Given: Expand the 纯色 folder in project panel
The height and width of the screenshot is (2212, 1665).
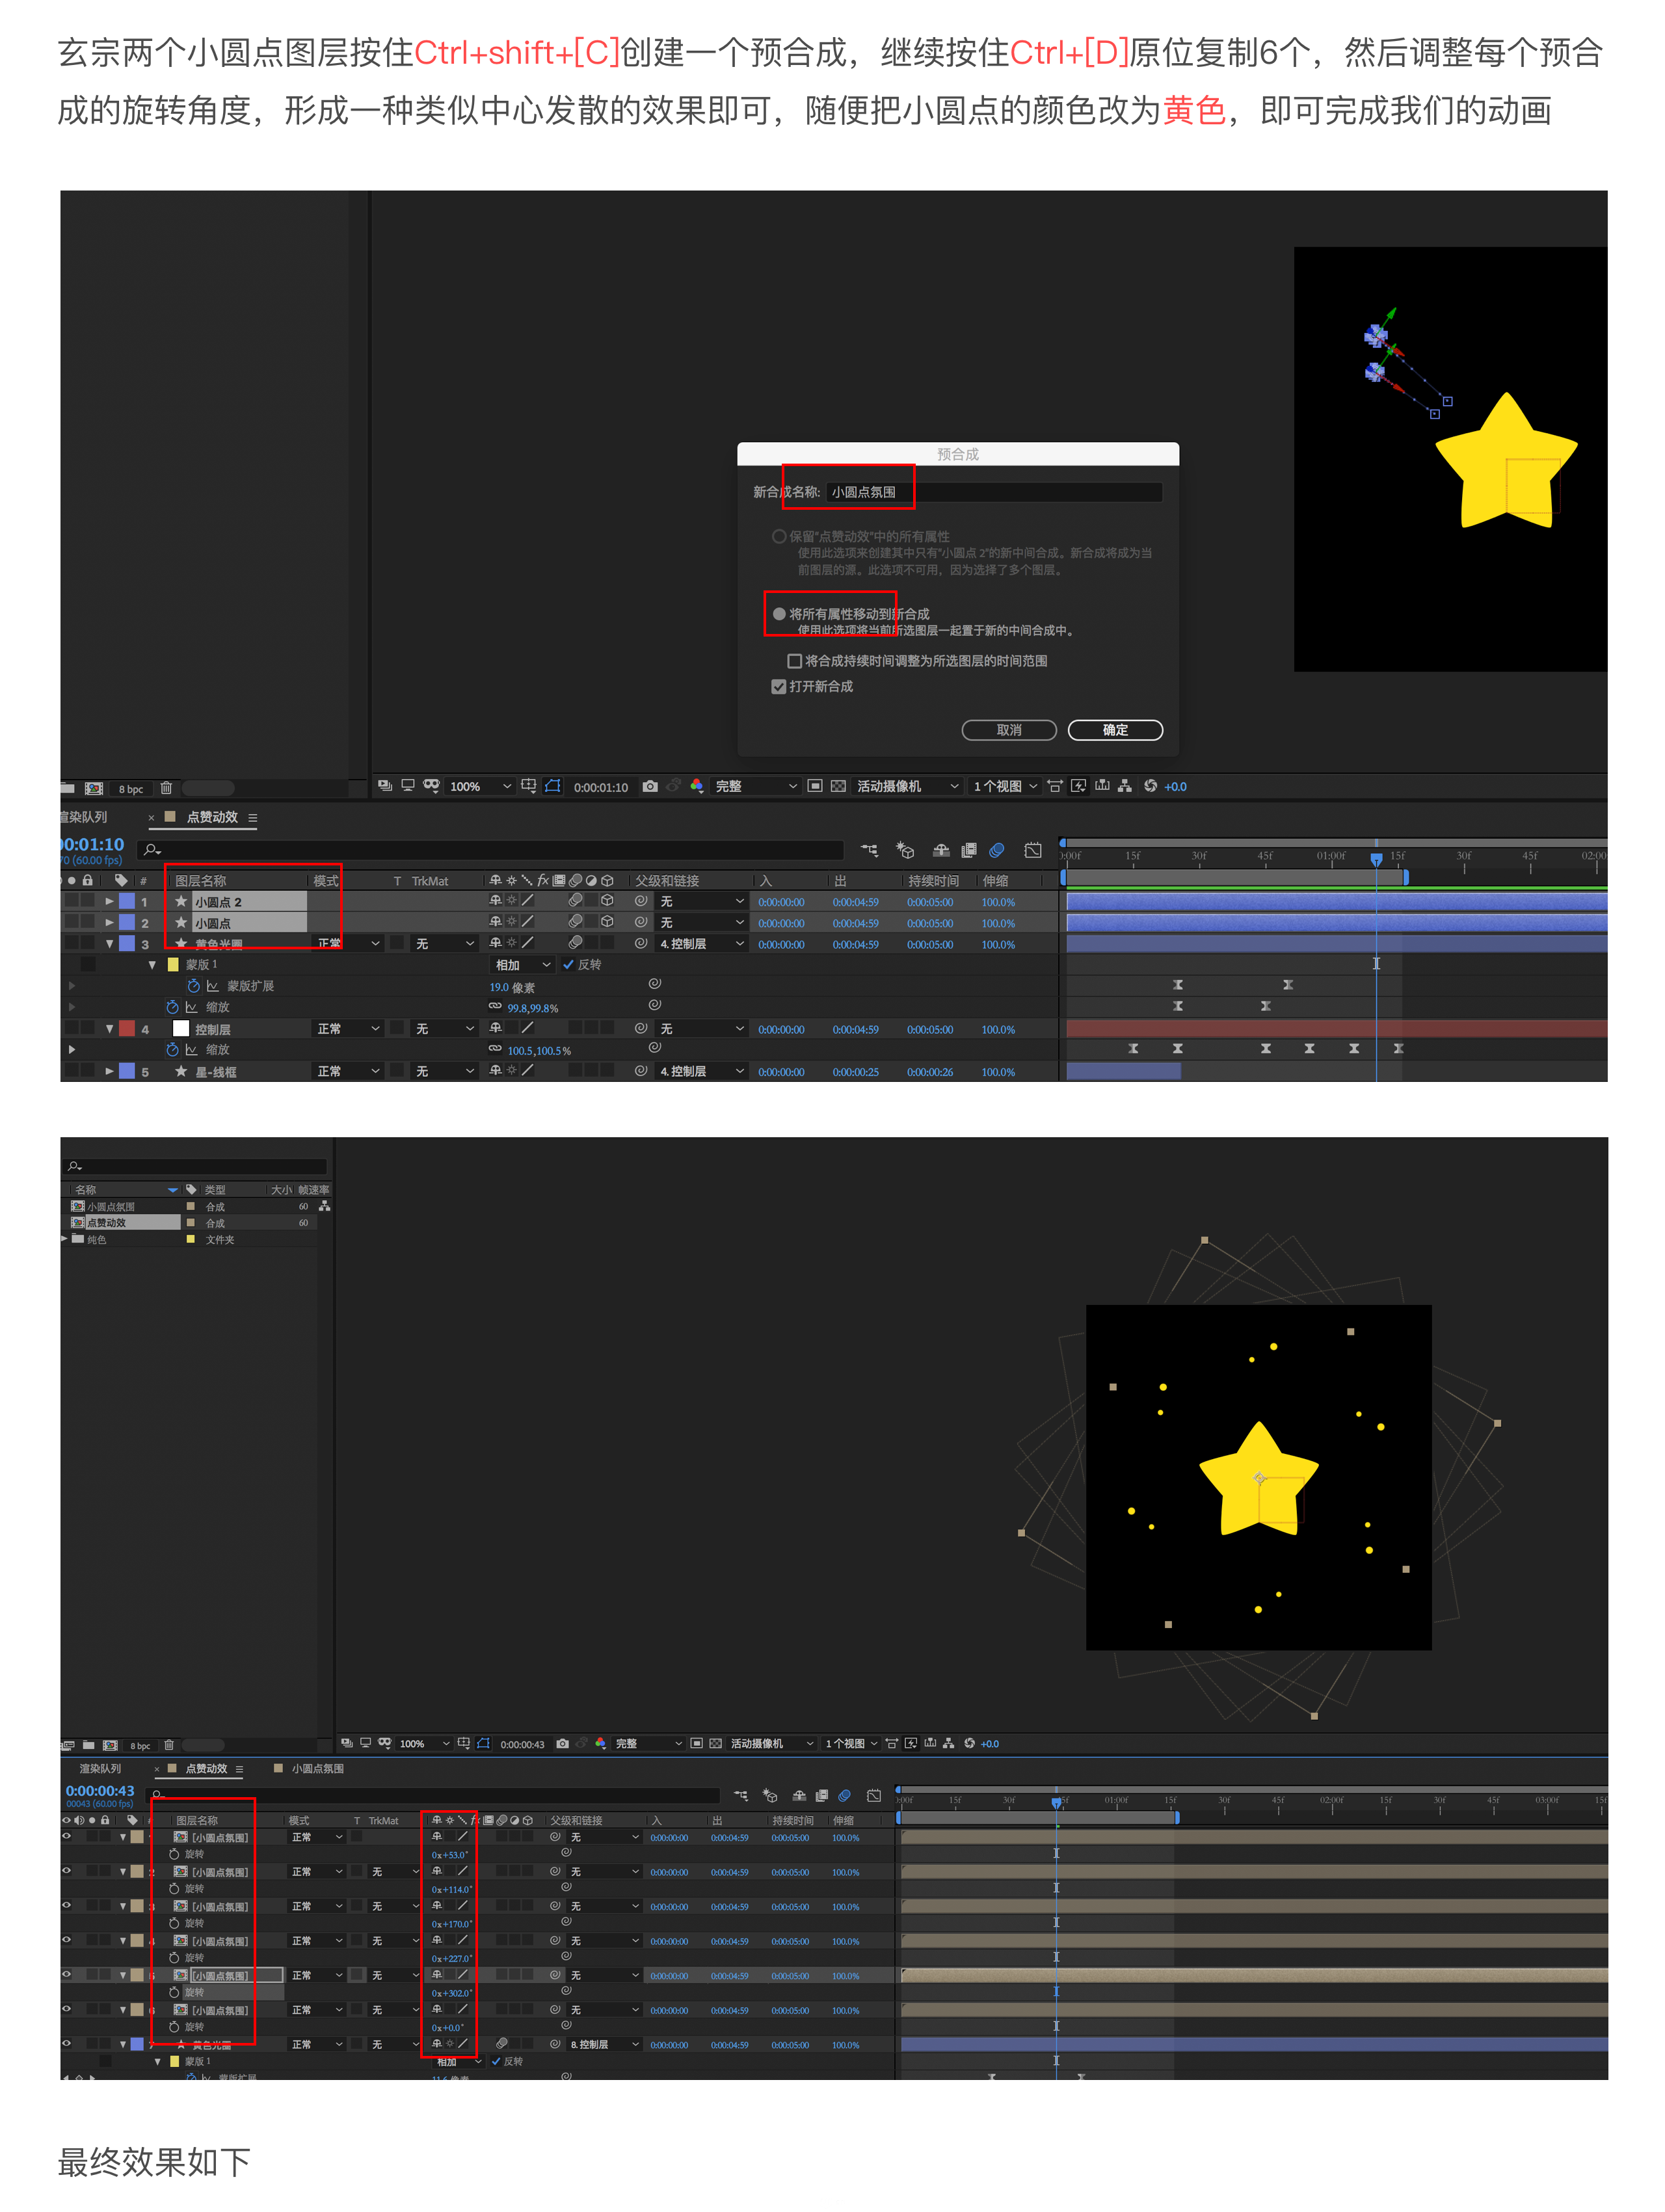Looking at the screenshot, I should (x=65, y=1238).
